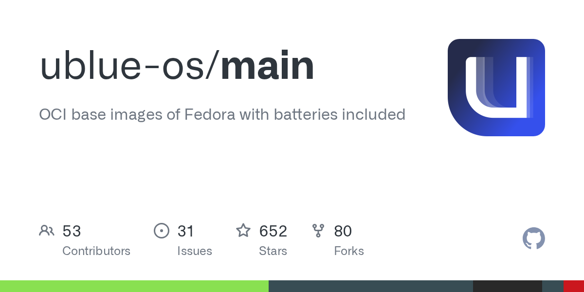Click the star icon

pyautogui.click(x=243, y=231)
